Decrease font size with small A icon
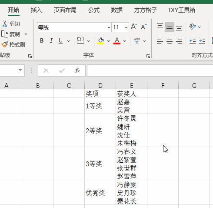 tap(144, 27)
